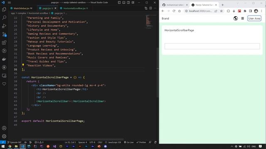
Task: Toggle the bottom panel layout icon
Action: (x=124, y=2)
